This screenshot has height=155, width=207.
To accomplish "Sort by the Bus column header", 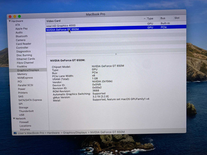I will (x=163, y=18).
